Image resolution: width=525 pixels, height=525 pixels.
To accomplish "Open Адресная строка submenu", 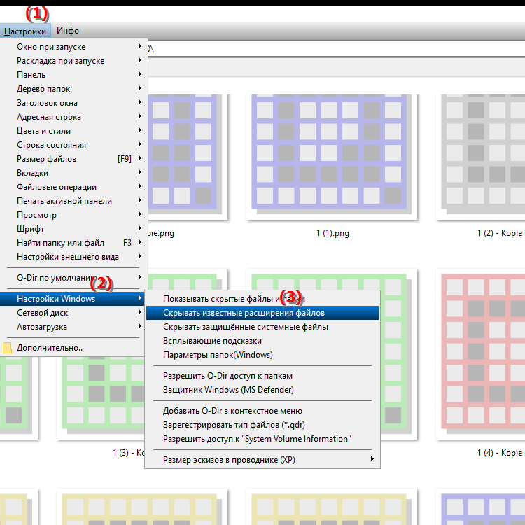I will (73, 117).
